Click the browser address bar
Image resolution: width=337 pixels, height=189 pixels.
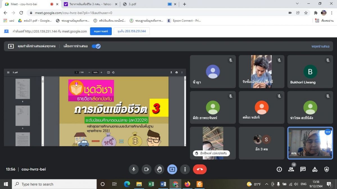click(157, 13)
